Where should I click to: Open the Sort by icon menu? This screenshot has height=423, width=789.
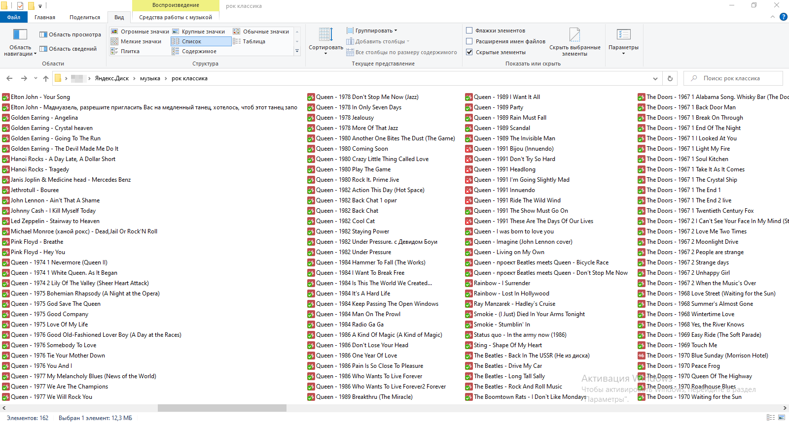325,34
